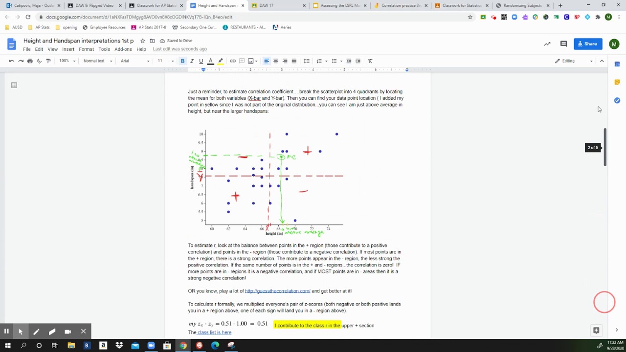626x352 pixels.
Task: Bookmark this page with star icon
Action: pos(470,17)
